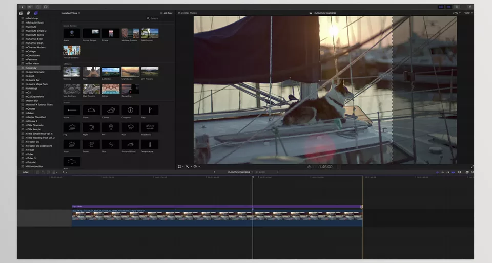This screenshot has height=263, width=492.
Task: Click the import media arrow icon in toolbar
Action: [22, 7]
